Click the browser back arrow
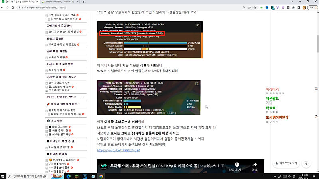This screenshot has height=179, width=319. pos(3,8)
